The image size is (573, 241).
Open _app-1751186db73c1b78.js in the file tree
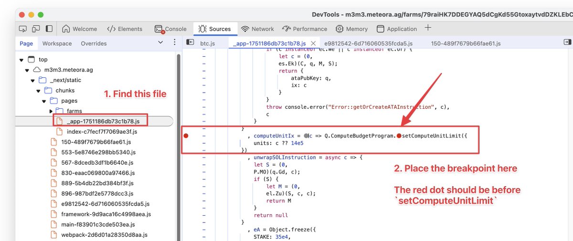(103, 121)
